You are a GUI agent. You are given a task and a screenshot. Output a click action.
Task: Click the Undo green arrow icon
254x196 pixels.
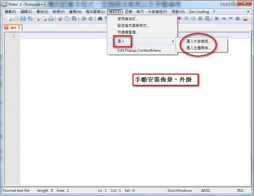pos(84,19)
